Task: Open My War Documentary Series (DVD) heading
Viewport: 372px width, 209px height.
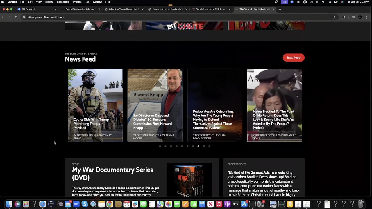Action: click(x=112, y=174)
